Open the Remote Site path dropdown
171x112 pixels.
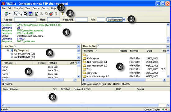click(x=168, y=46)
